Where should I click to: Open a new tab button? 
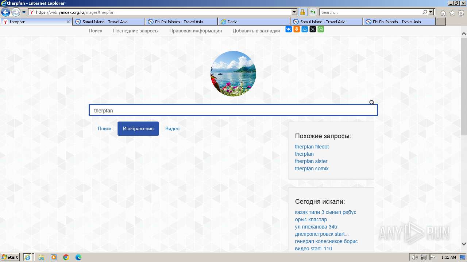point(441,22)
